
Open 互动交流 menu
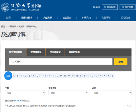coord(126,18)
